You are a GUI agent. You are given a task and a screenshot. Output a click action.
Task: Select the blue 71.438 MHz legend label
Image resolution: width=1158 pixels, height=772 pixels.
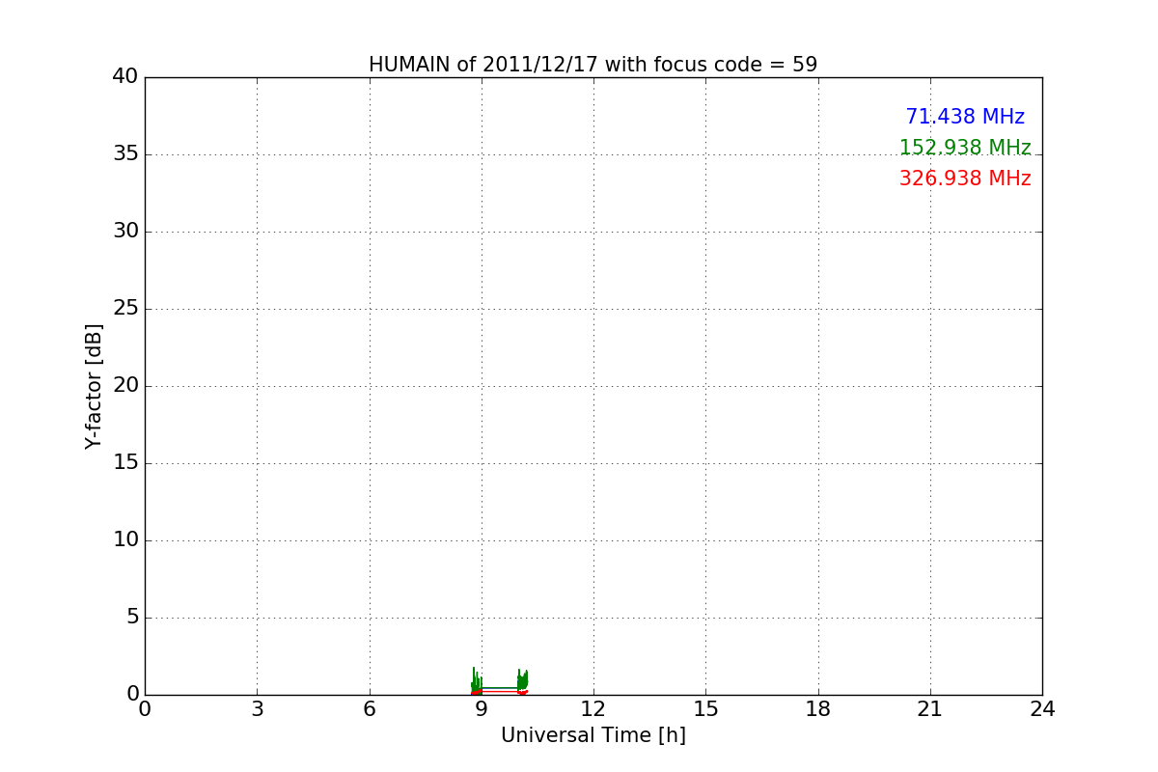pyautogui.click(x=965, y=117)
